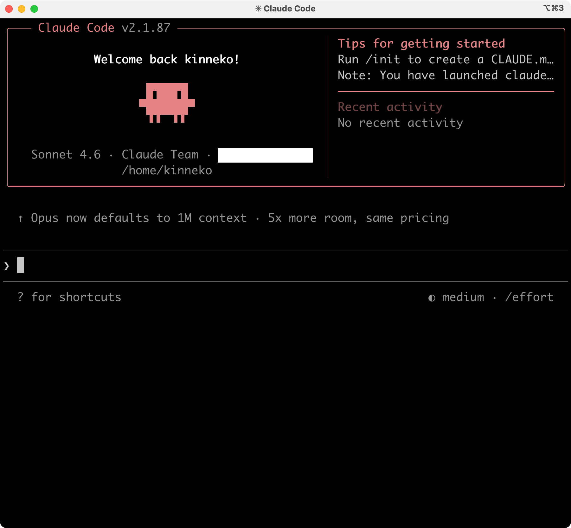Click the up arrow before the Opus notice
The width and height of the screenshot is (571, 528).
point(21,218)
